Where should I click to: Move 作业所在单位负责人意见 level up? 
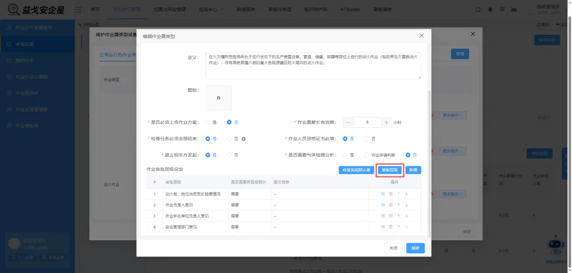coord(398,216)
